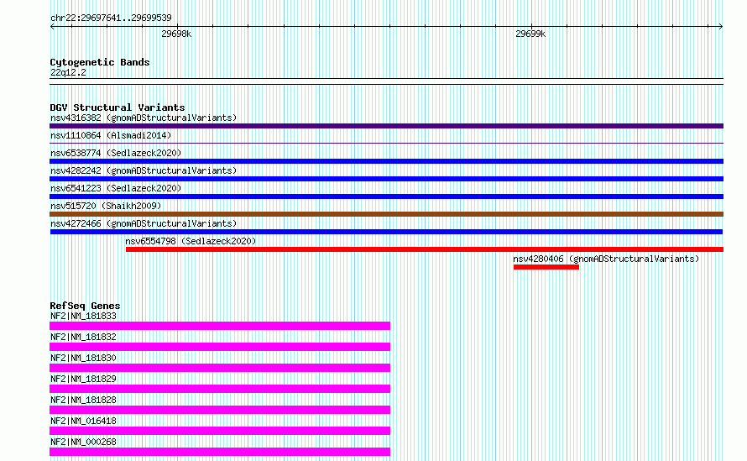Click the NF2|NM_181833 gene label
This screenshot has width=747, height=461.
[x=83, y=316]
